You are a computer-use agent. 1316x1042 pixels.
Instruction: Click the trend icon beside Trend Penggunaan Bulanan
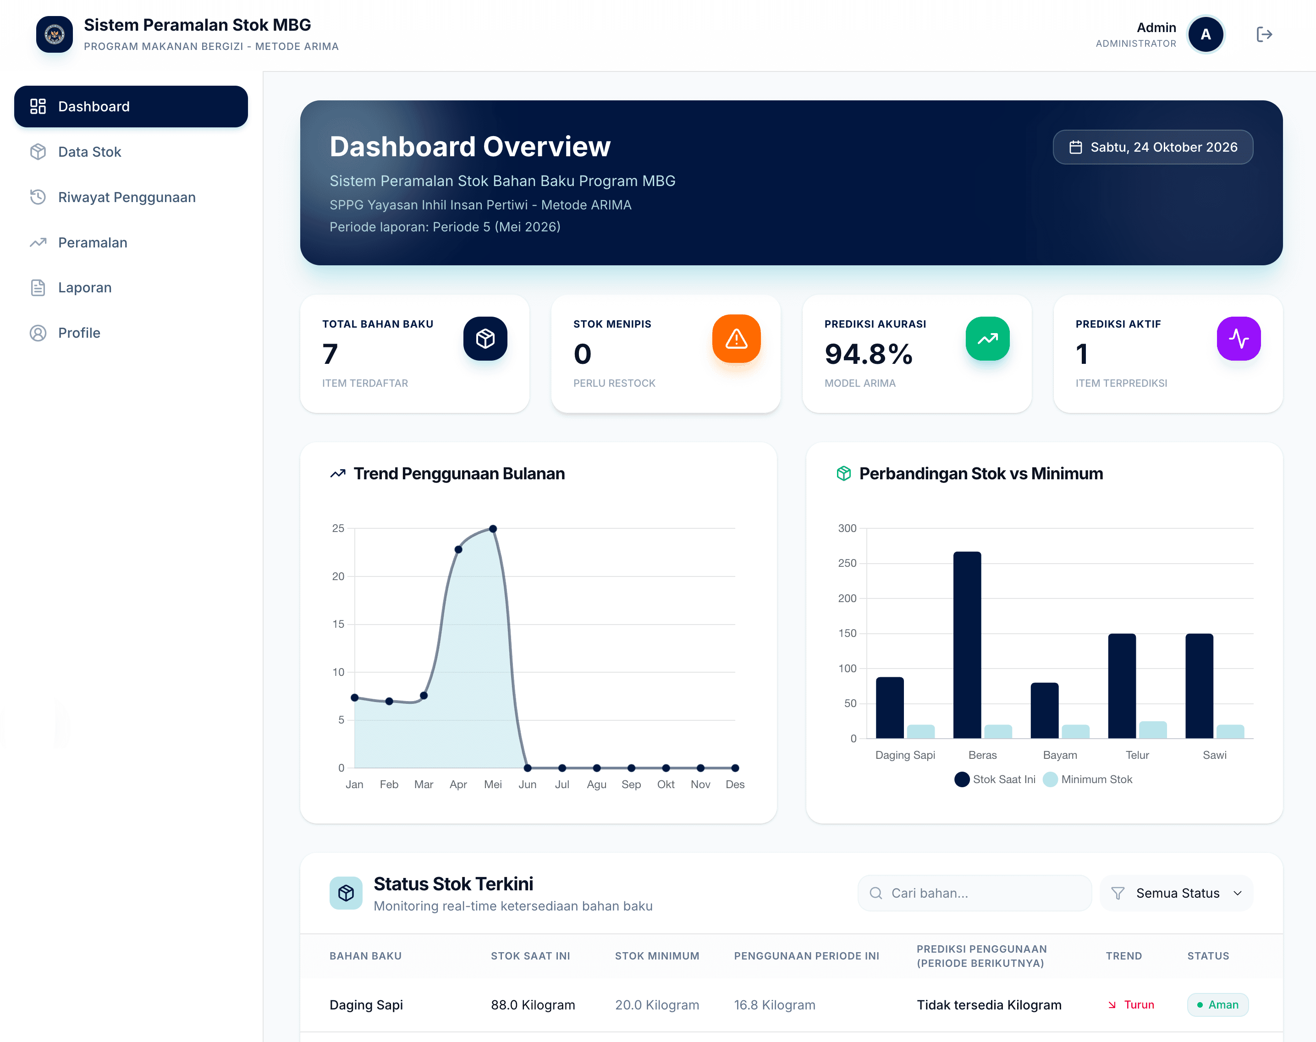pyautogui.click(x=337, y=473)
